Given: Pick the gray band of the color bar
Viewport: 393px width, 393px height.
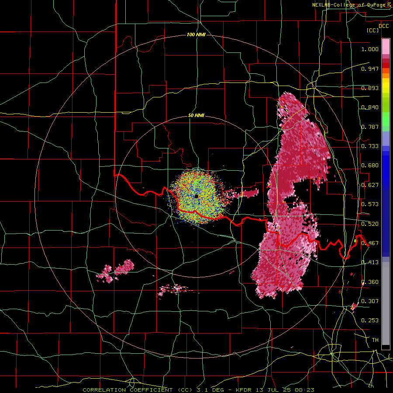Looking at the screenshot, I should (x=386, y=303).
